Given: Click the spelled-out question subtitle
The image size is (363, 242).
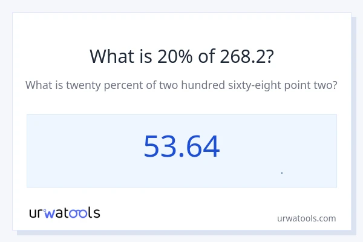Looking at the screenshot, I should tap(181, 85).
